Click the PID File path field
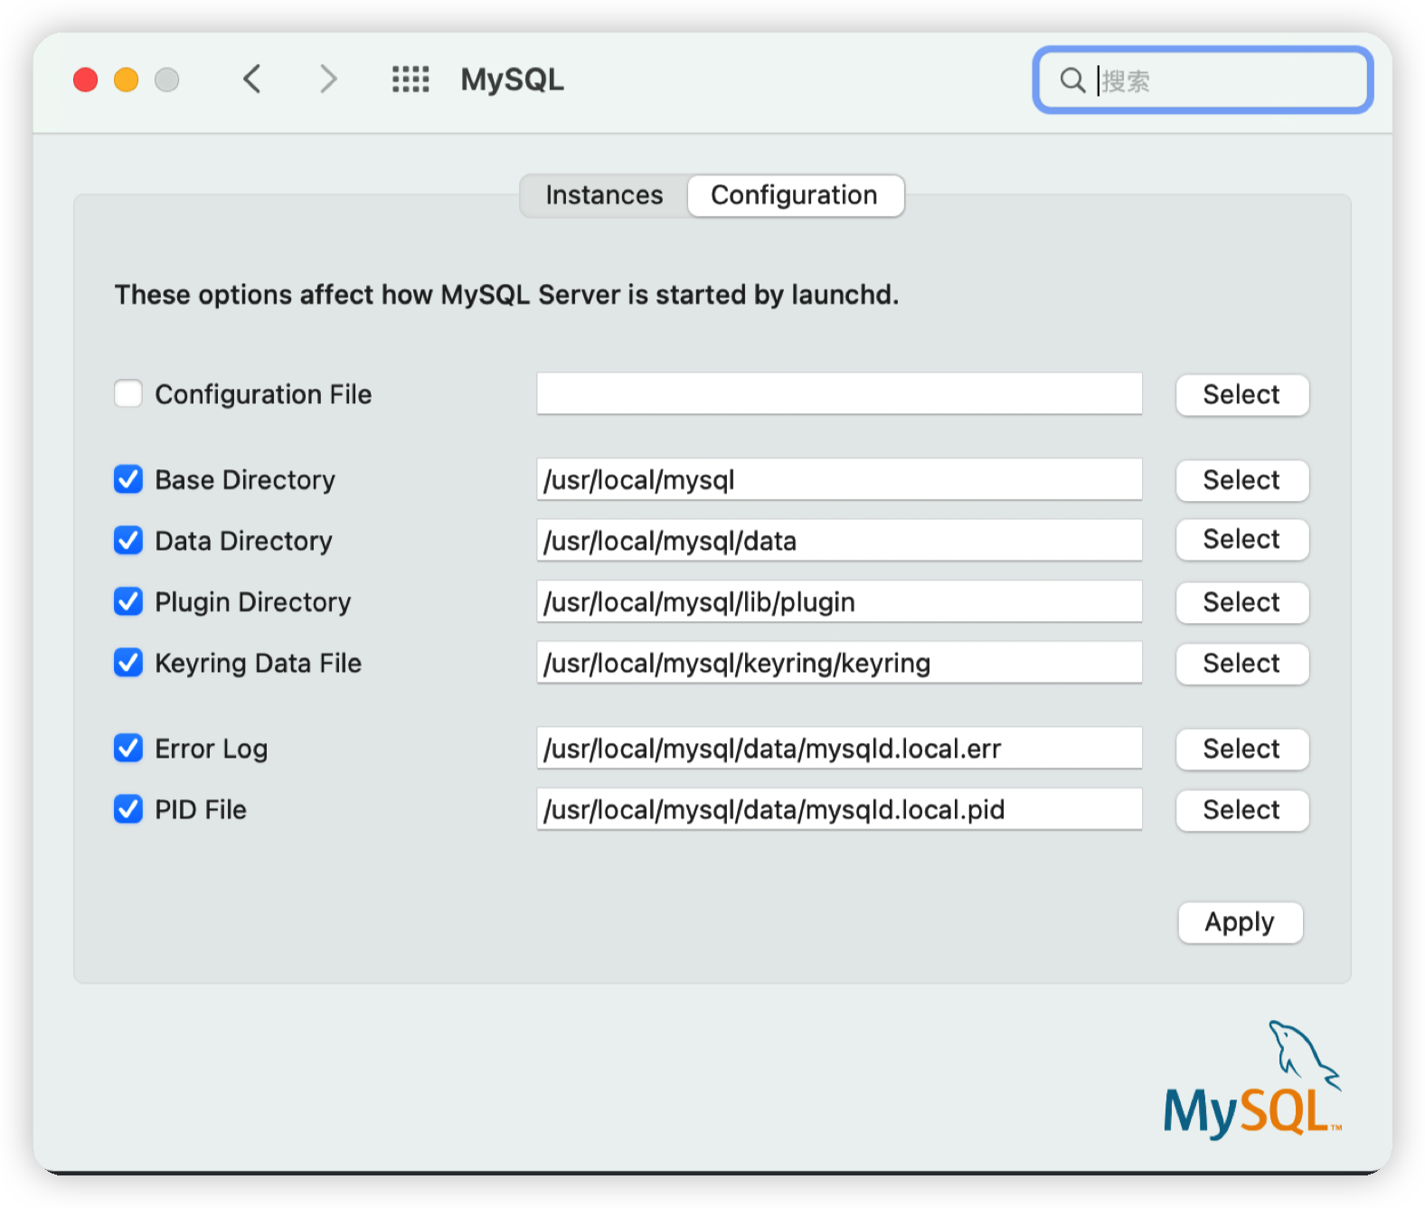Image resolution: width=1425 pixels, height=1208 pixels. [x=839, y=809]
